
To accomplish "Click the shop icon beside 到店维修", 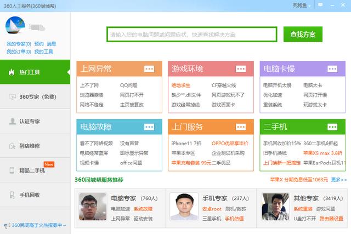I will click(x=12, y=146).
